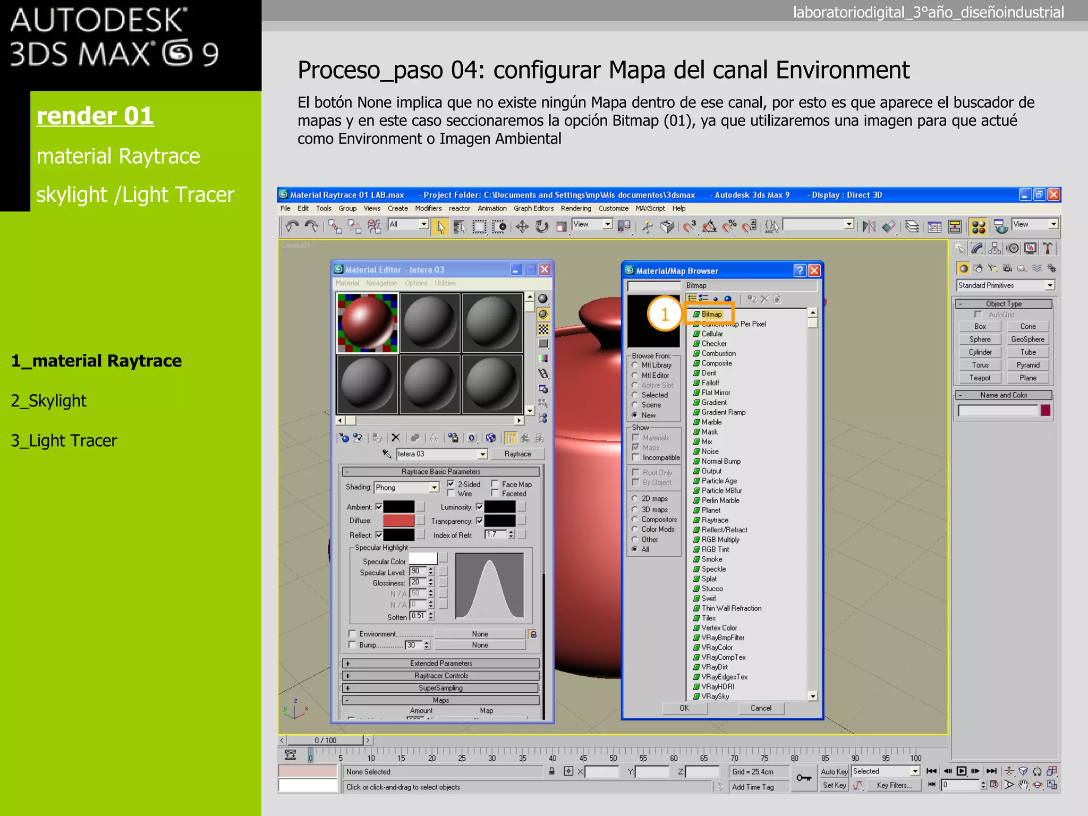Open the tetera 03 material name dropdown
This screenshot has width=1088, height=816.
tap(482, 454)
